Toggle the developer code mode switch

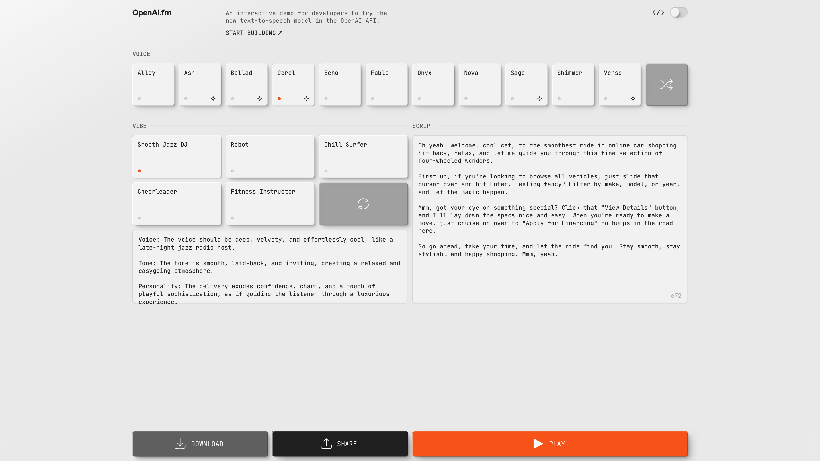pos(678,13)
